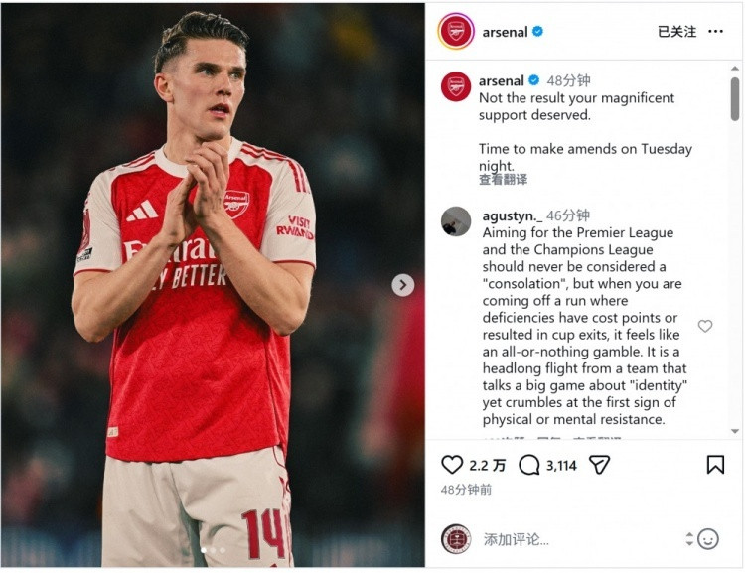Share post with paper plane icon

[x=599, y=465]
